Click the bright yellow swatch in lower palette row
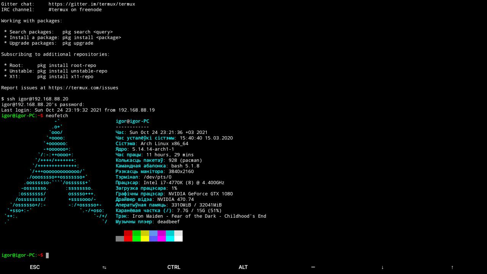The width and height of the screenshot is (487, 274). coord(145,239)
